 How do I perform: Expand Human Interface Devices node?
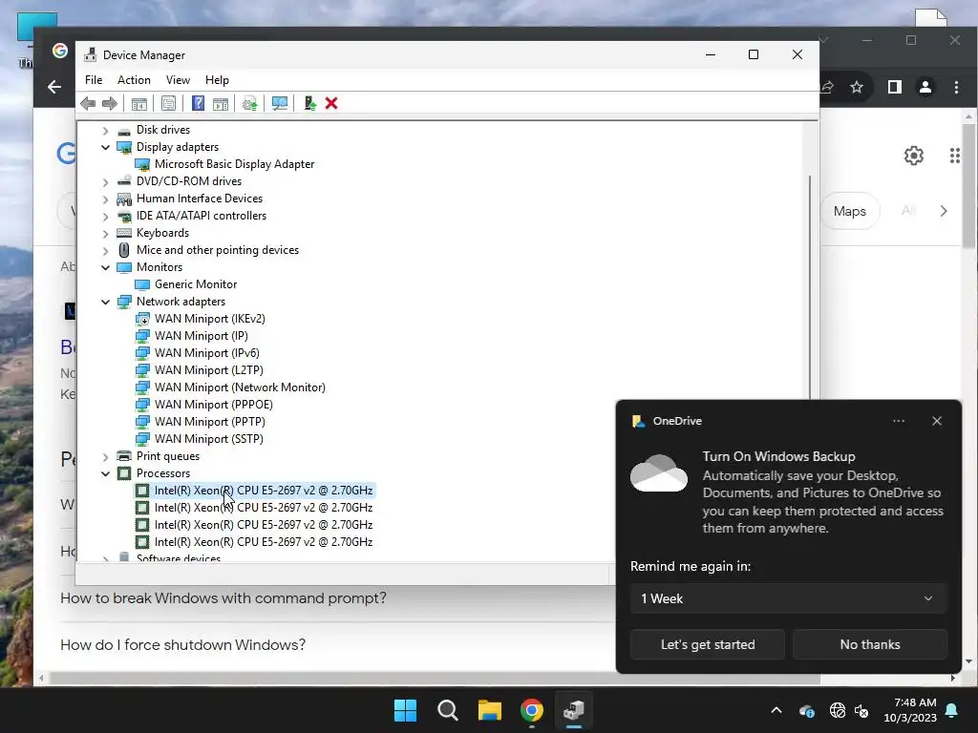pyautogui.click(x=105, y=199)
